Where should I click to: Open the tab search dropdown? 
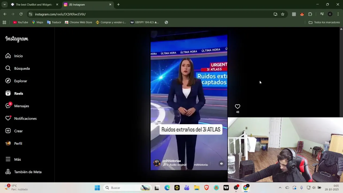pyautogui.click(x=4, y=5)
